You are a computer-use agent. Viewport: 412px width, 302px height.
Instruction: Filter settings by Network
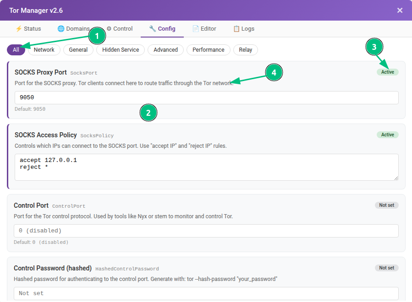point(44,50)
